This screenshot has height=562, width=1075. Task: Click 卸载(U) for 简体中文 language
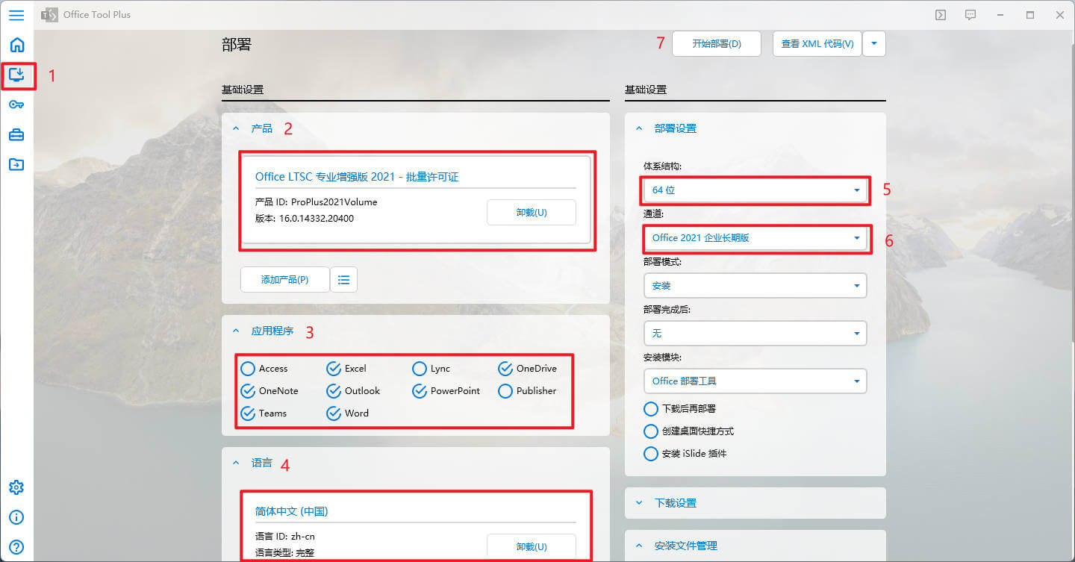tap(532, 546)
